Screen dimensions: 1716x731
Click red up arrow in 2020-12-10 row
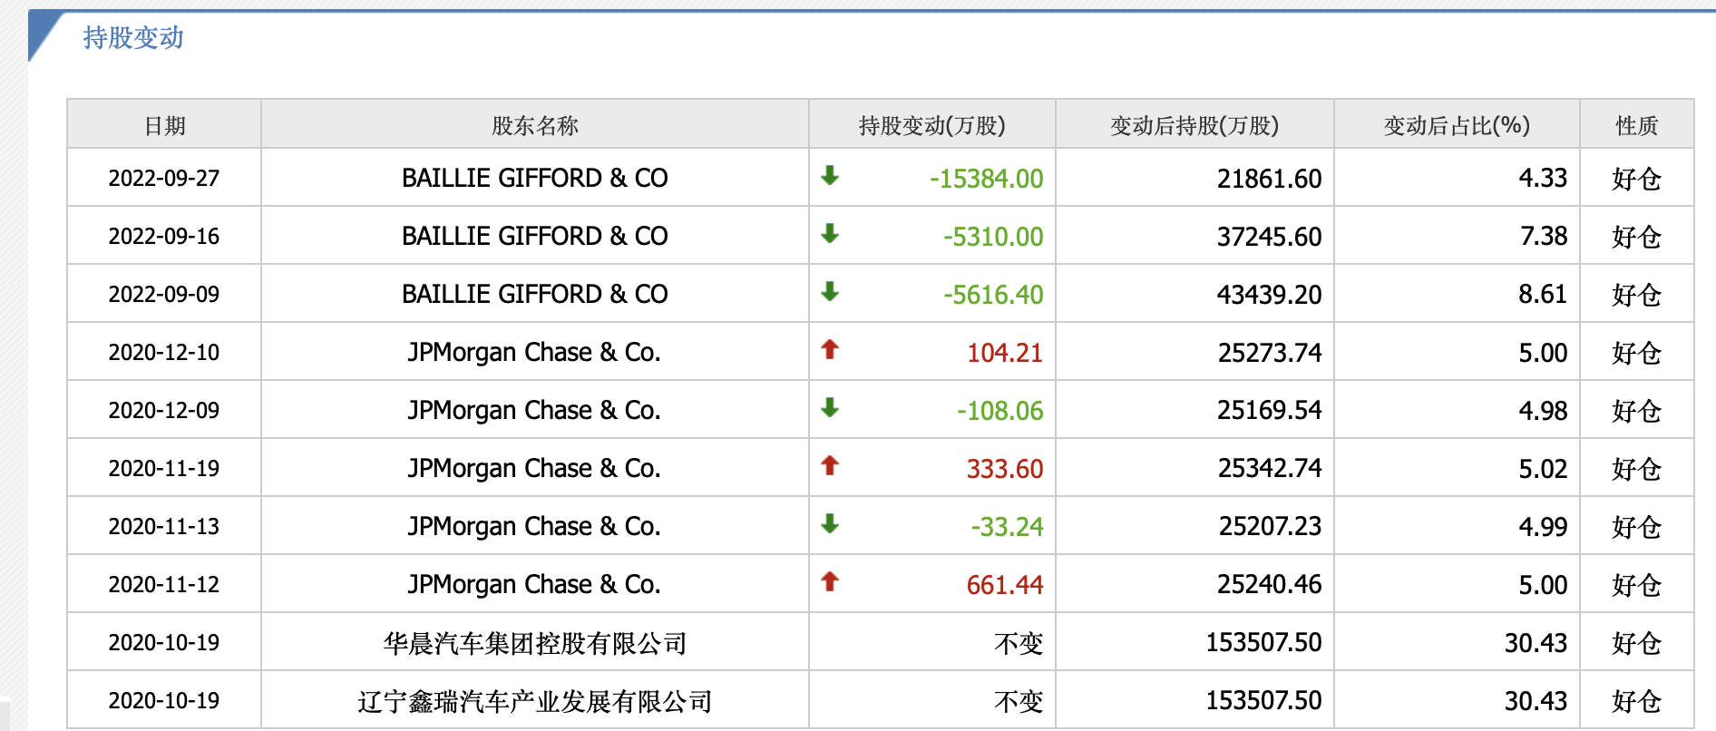(829, 349)
